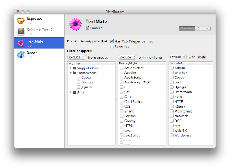Check the Groovy highlight checkbox
The image size is (230, 168).
coord(121,121)
